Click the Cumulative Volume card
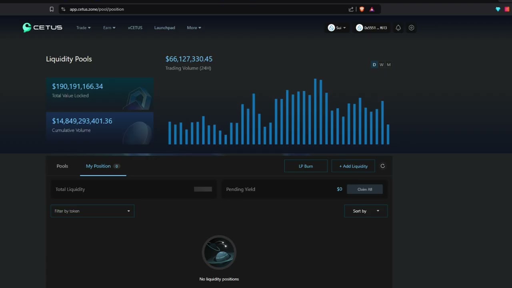 click(x=100, y=128)
